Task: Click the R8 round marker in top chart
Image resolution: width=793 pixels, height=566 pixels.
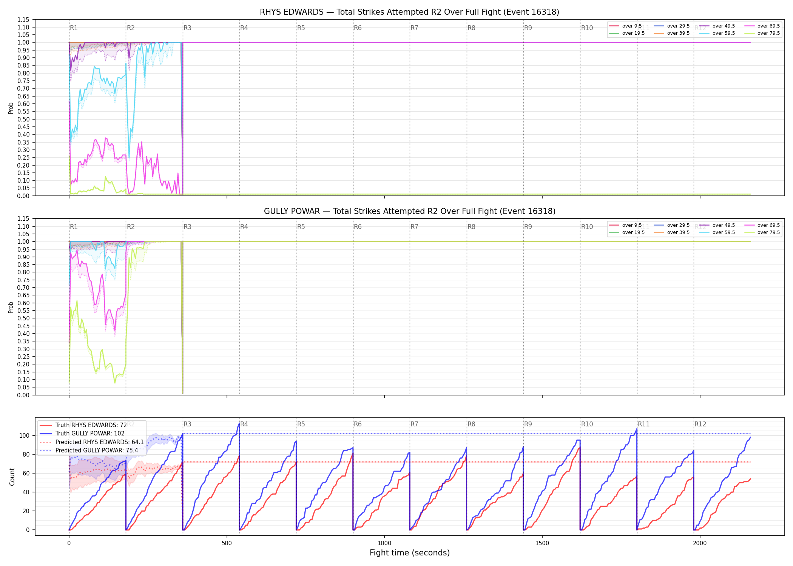Action: point(471,28)
